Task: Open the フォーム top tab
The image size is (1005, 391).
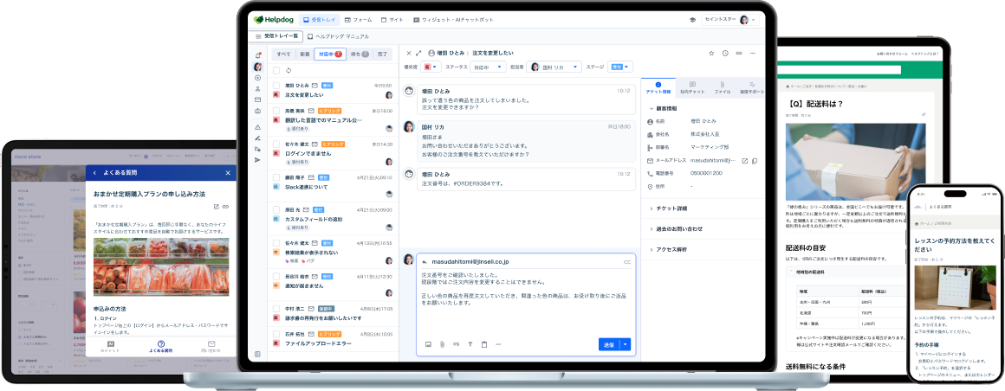Action: pos(359,20)
